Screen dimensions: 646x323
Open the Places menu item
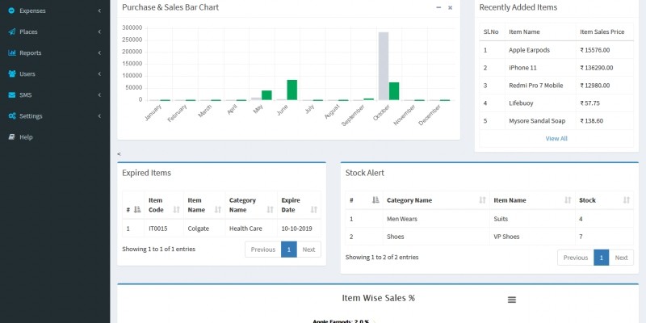55,31
